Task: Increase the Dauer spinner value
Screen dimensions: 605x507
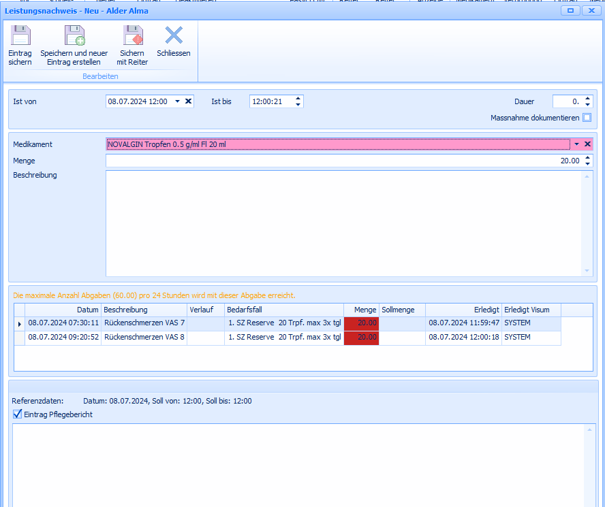Action: pyautogui.click(x=588, y=98)
